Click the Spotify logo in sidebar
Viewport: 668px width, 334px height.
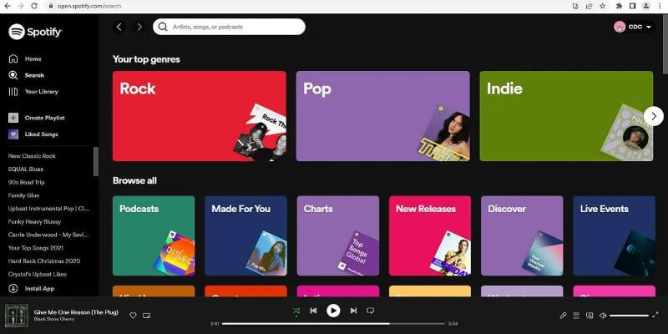pyautogui.click(x=36, y=32)
